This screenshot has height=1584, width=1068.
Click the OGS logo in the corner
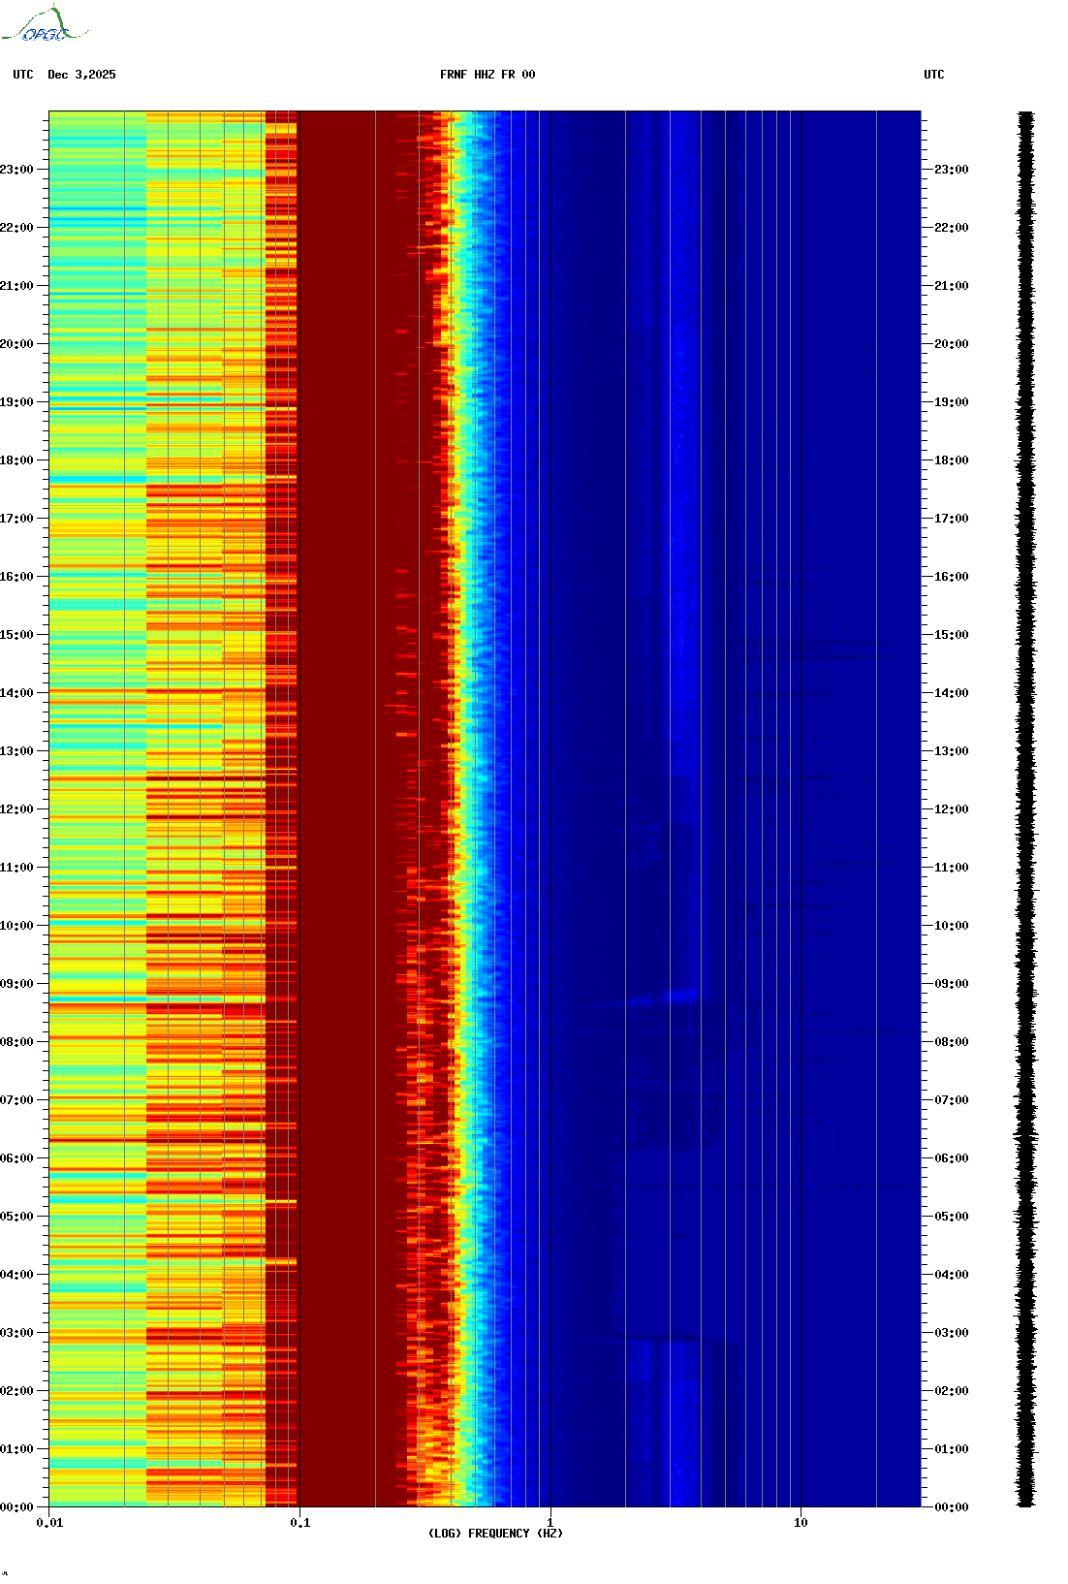pos(45,26)
